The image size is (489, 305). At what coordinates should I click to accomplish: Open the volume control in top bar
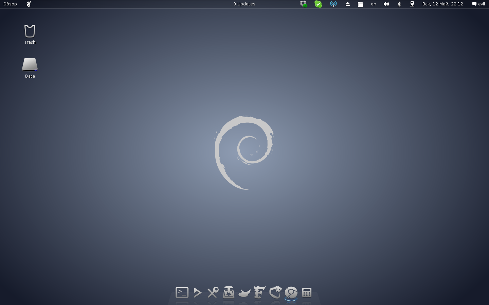(x=386, y=4)
